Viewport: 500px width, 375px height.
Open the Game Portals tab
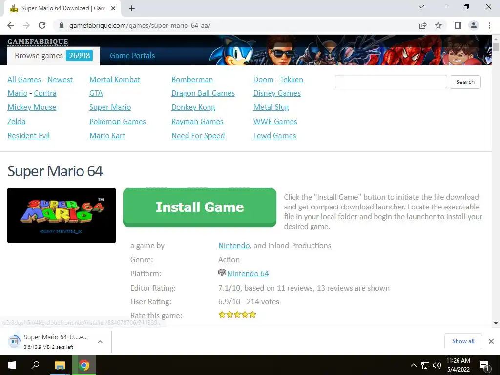click(x=132, y=56)
